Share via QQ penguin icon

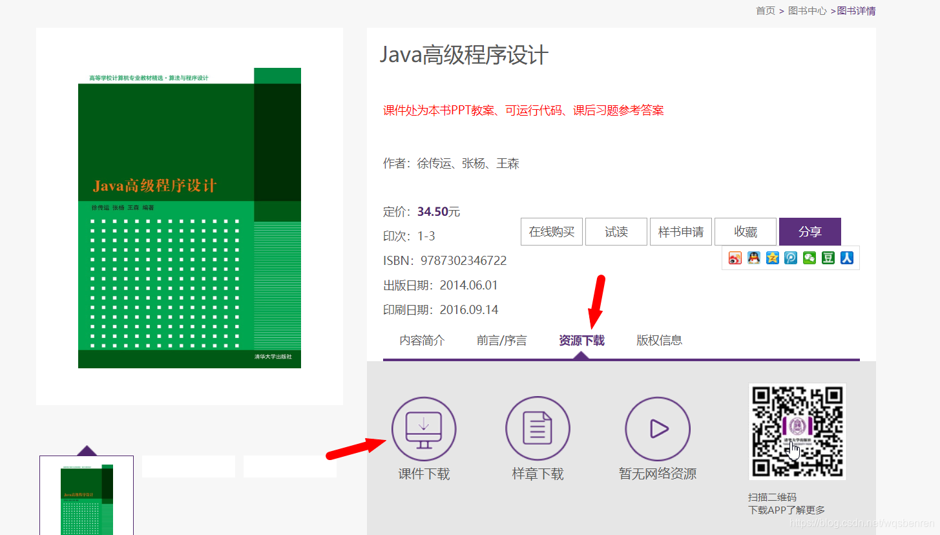click(x=754, y=258)
